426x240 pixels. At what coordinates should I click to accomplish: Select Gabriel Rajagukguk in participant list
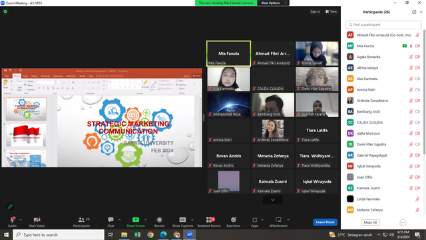click(383, 155)
